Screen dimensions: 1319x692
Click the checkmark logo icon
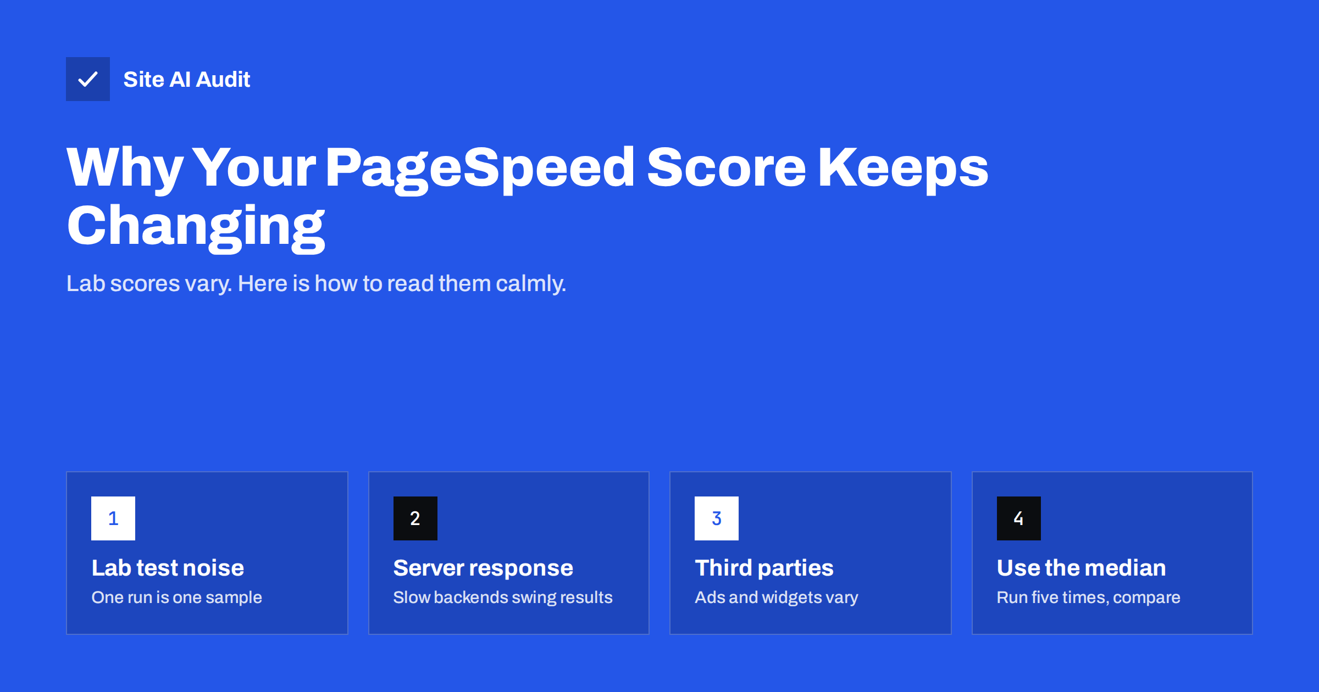[88, 79]
